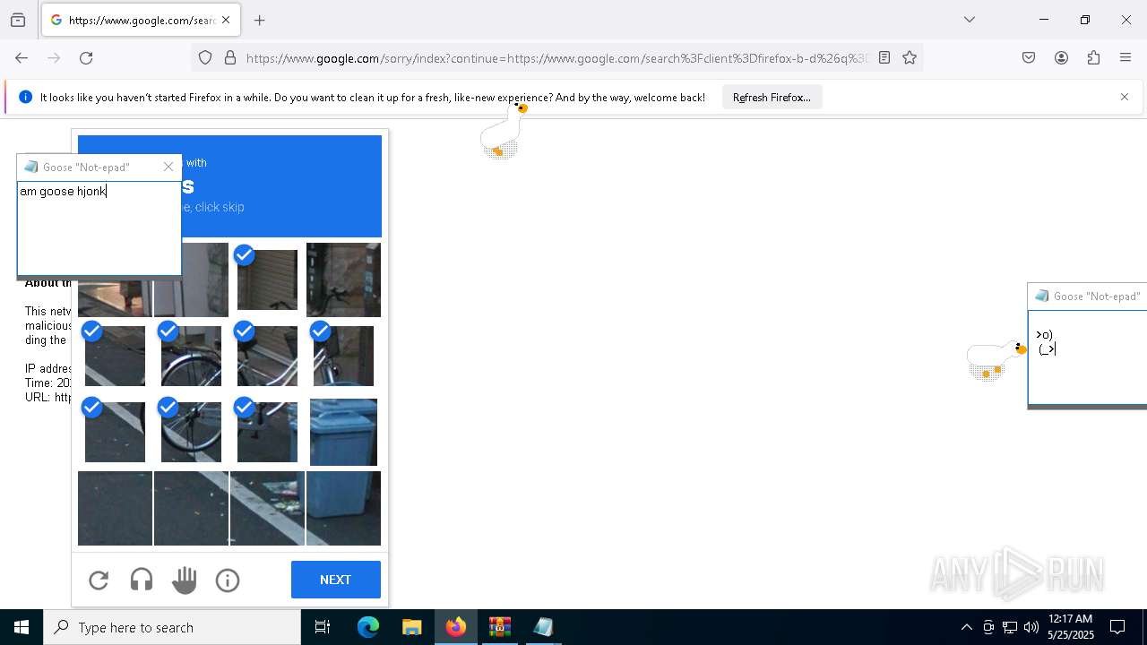Click the hand icon beside the headphones

[185, 580]
